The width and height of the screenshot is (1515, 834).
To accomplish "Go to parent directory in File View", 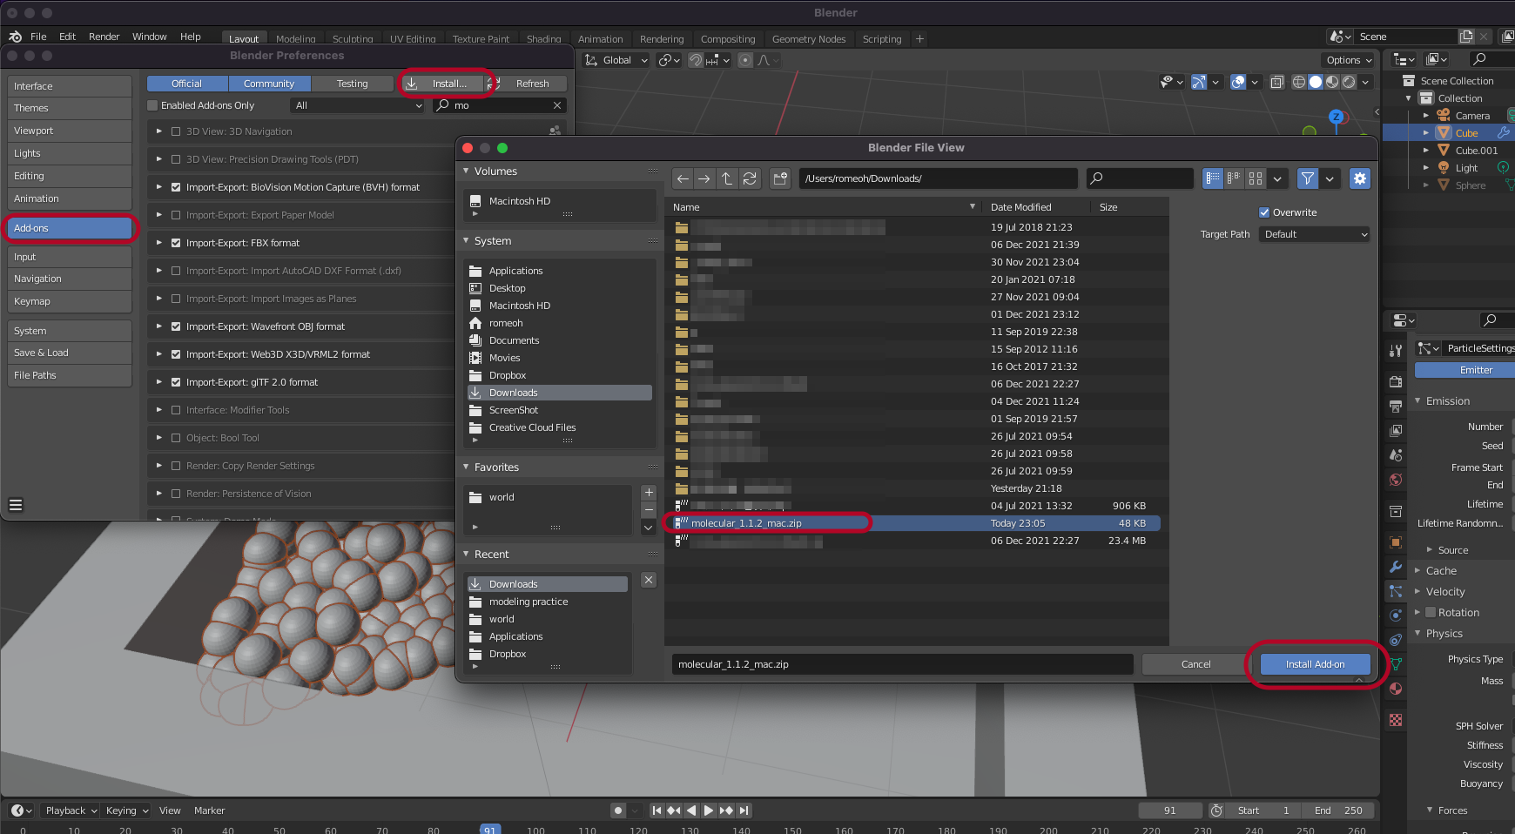I will pyautogui.click(x=727, y=178).
